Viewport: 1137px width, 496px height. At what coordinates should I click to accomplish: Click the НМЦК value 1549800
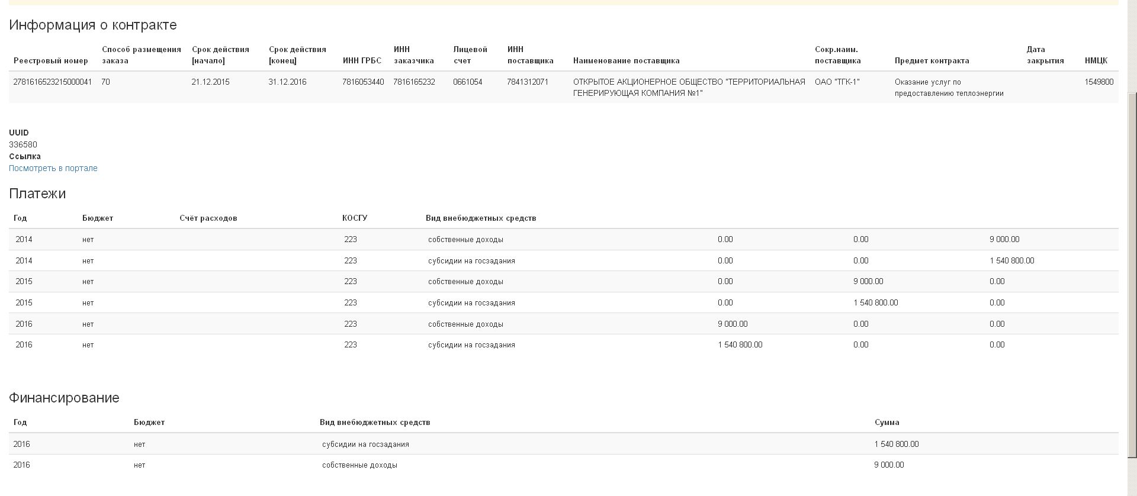click(x=1099, y=82)
